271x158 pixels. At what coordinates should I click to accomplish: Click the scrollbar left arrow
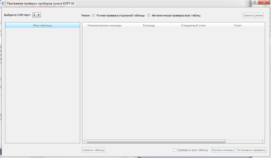[84, 141]
